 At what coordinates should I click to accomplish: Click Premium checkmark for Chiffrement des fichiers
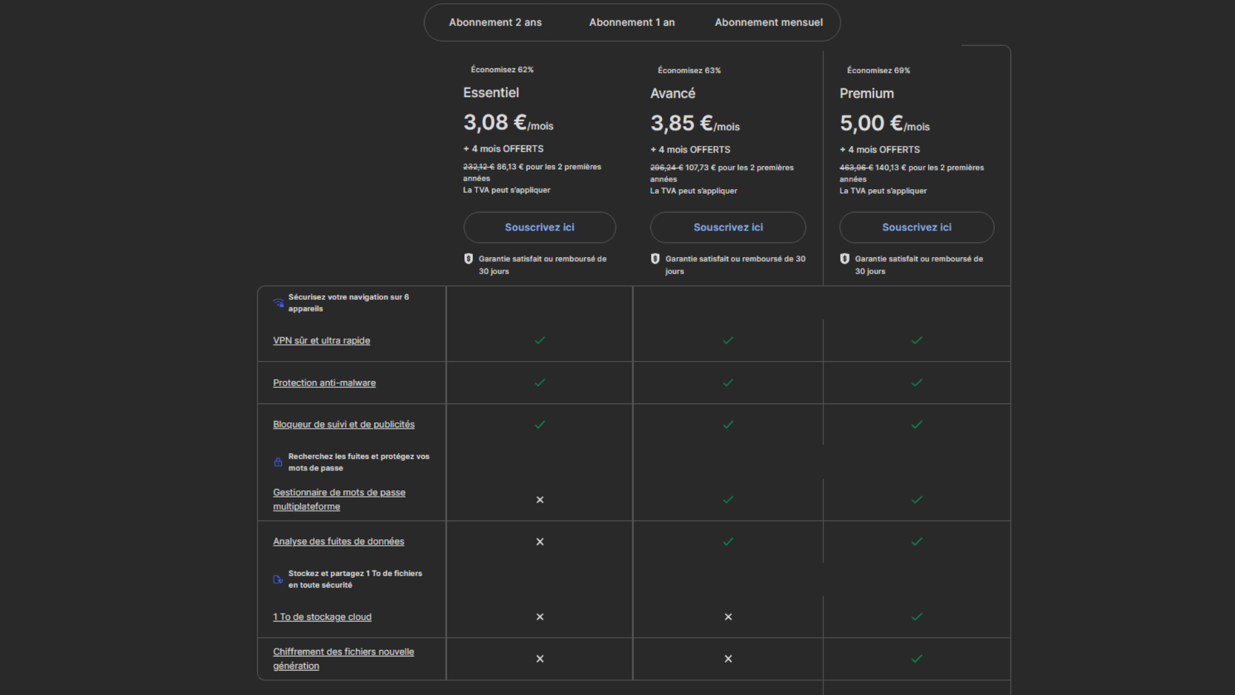coord(917,659)
